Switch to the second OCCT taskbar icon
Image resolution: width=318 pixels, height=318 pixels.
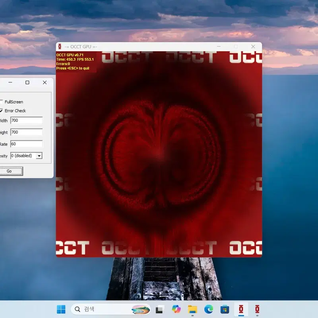pyautogui.click(x=257, y=309)
